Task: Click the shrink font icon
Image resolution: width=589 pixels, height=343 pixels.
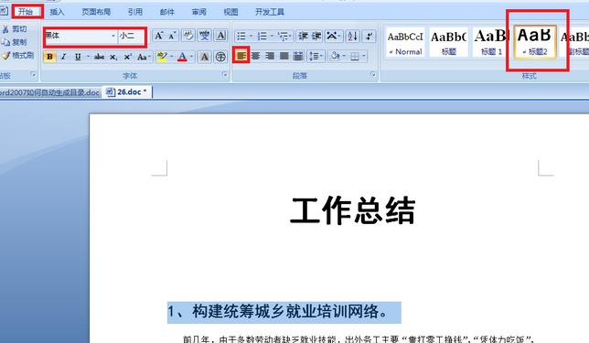Action: click(x=172, y=36)
